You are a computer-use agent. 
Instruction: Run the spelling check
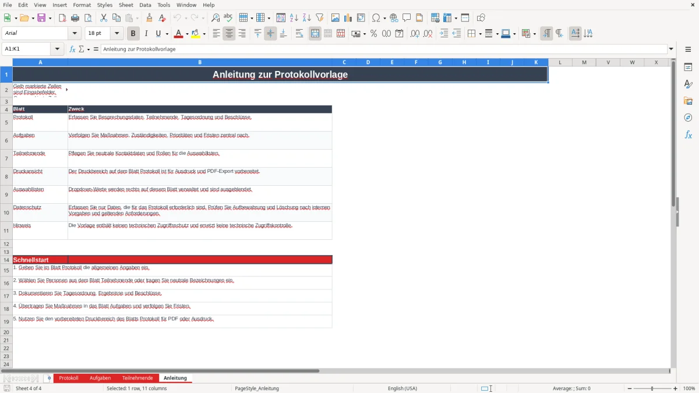tap(228, 18)
